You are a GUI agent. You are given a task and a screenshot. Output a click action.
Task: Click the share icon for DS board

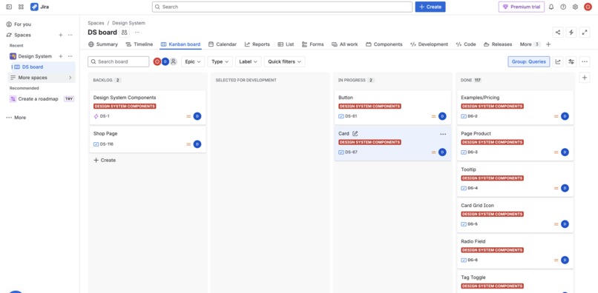click(x=558, y=33)
